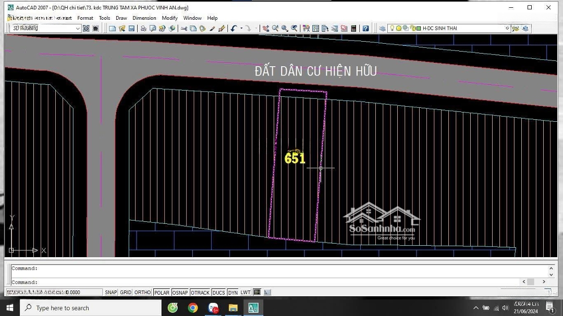
Task: Open a drawing with the Open icon
Action: point(122,29)
